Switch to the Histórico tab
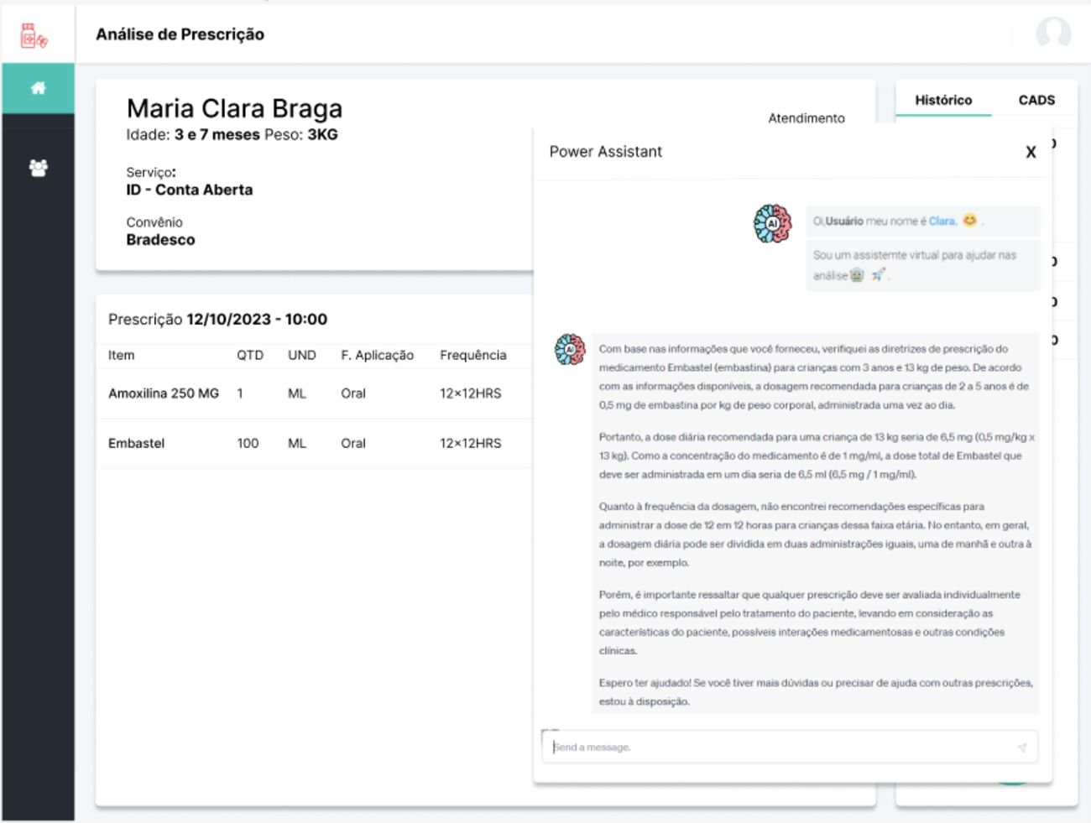The width and height of the screenshot is (1091, 823). 943,100
